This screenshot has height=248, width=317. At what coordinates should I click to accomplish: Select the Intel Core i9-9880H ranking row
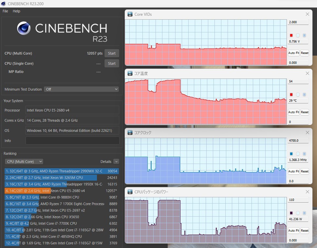[x=62, y=197]
